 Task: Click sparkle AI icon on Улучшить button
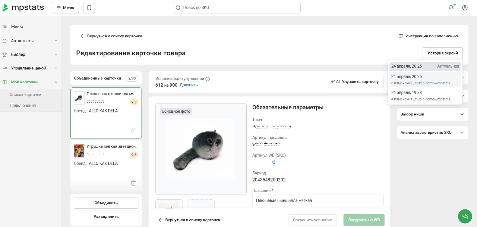click(x=333, y=81)
